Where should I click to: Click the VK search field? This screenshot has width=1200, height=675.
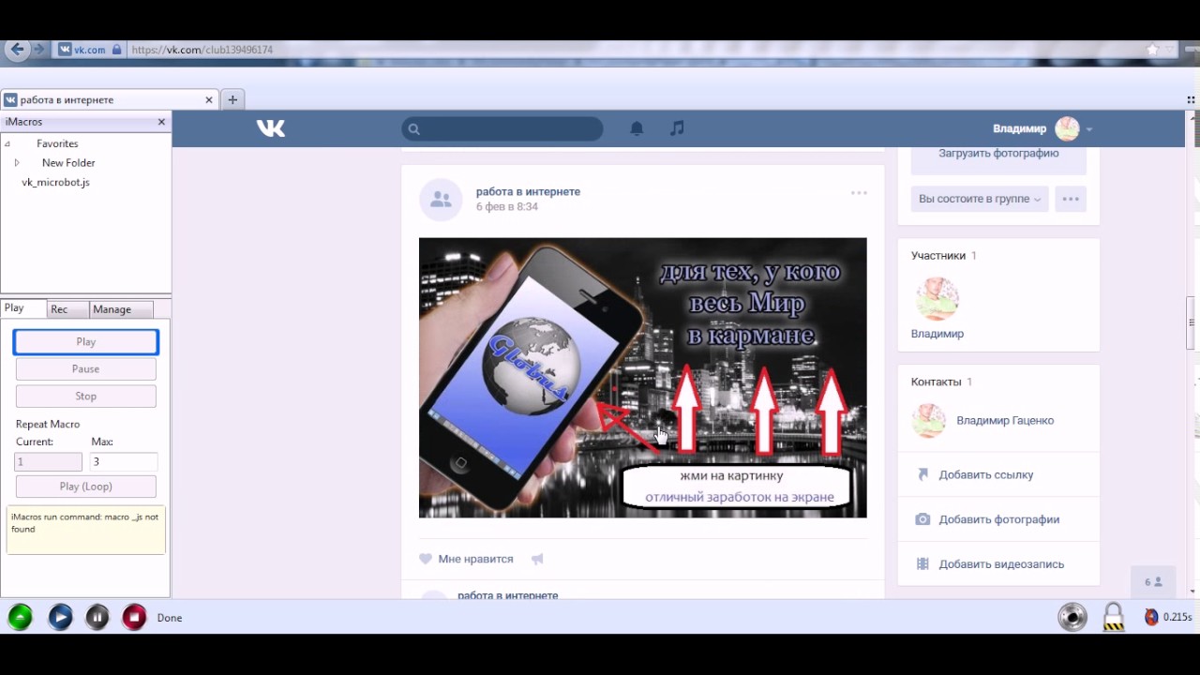[x=502, y=128]
